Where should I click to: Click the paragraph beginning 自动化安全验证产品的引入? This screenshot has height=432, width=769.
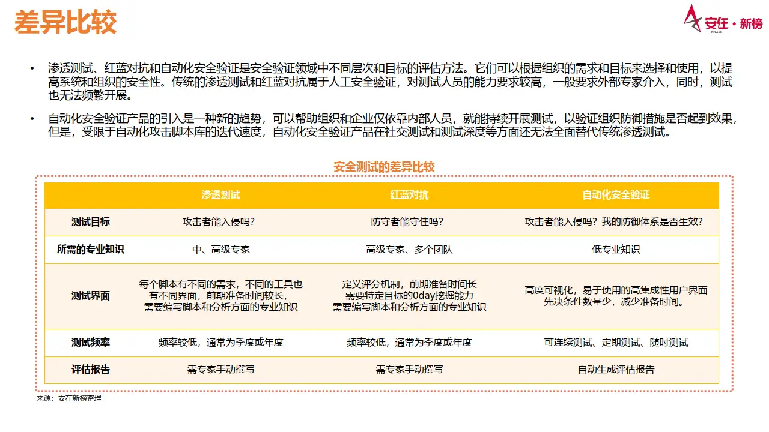(392, 125)
